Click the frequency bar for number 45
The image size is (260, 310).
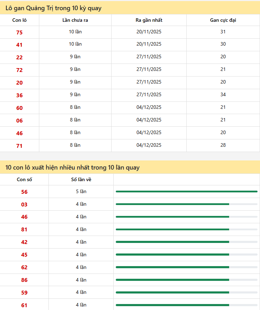(186, 255)
